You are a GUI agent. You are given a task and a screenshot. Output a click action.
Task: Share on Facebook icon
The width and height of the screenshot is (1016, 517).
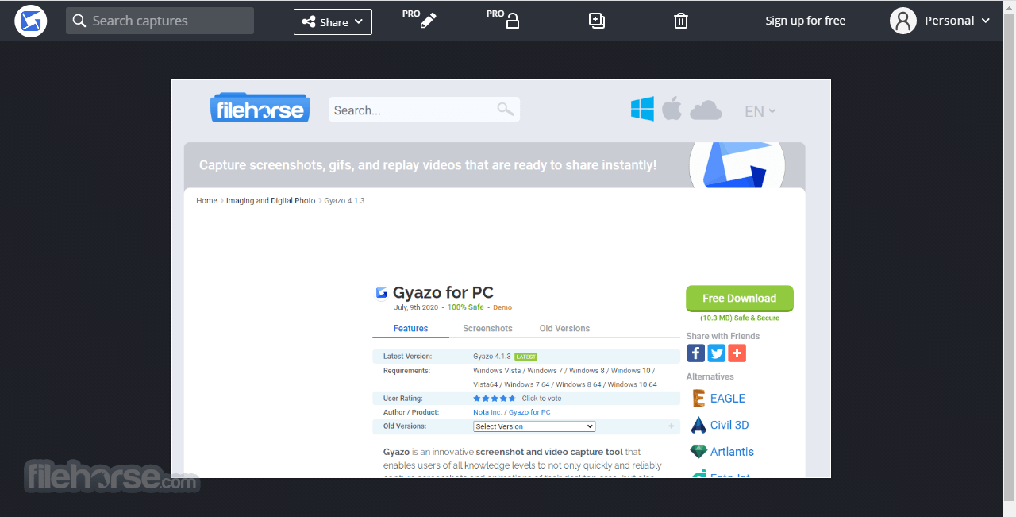click(695, 353)
